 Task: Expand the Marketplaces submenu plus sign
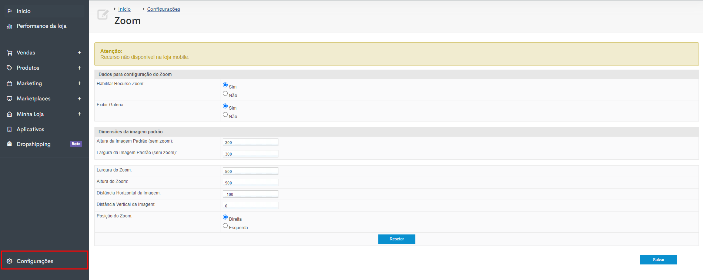[x=79, y=99]
